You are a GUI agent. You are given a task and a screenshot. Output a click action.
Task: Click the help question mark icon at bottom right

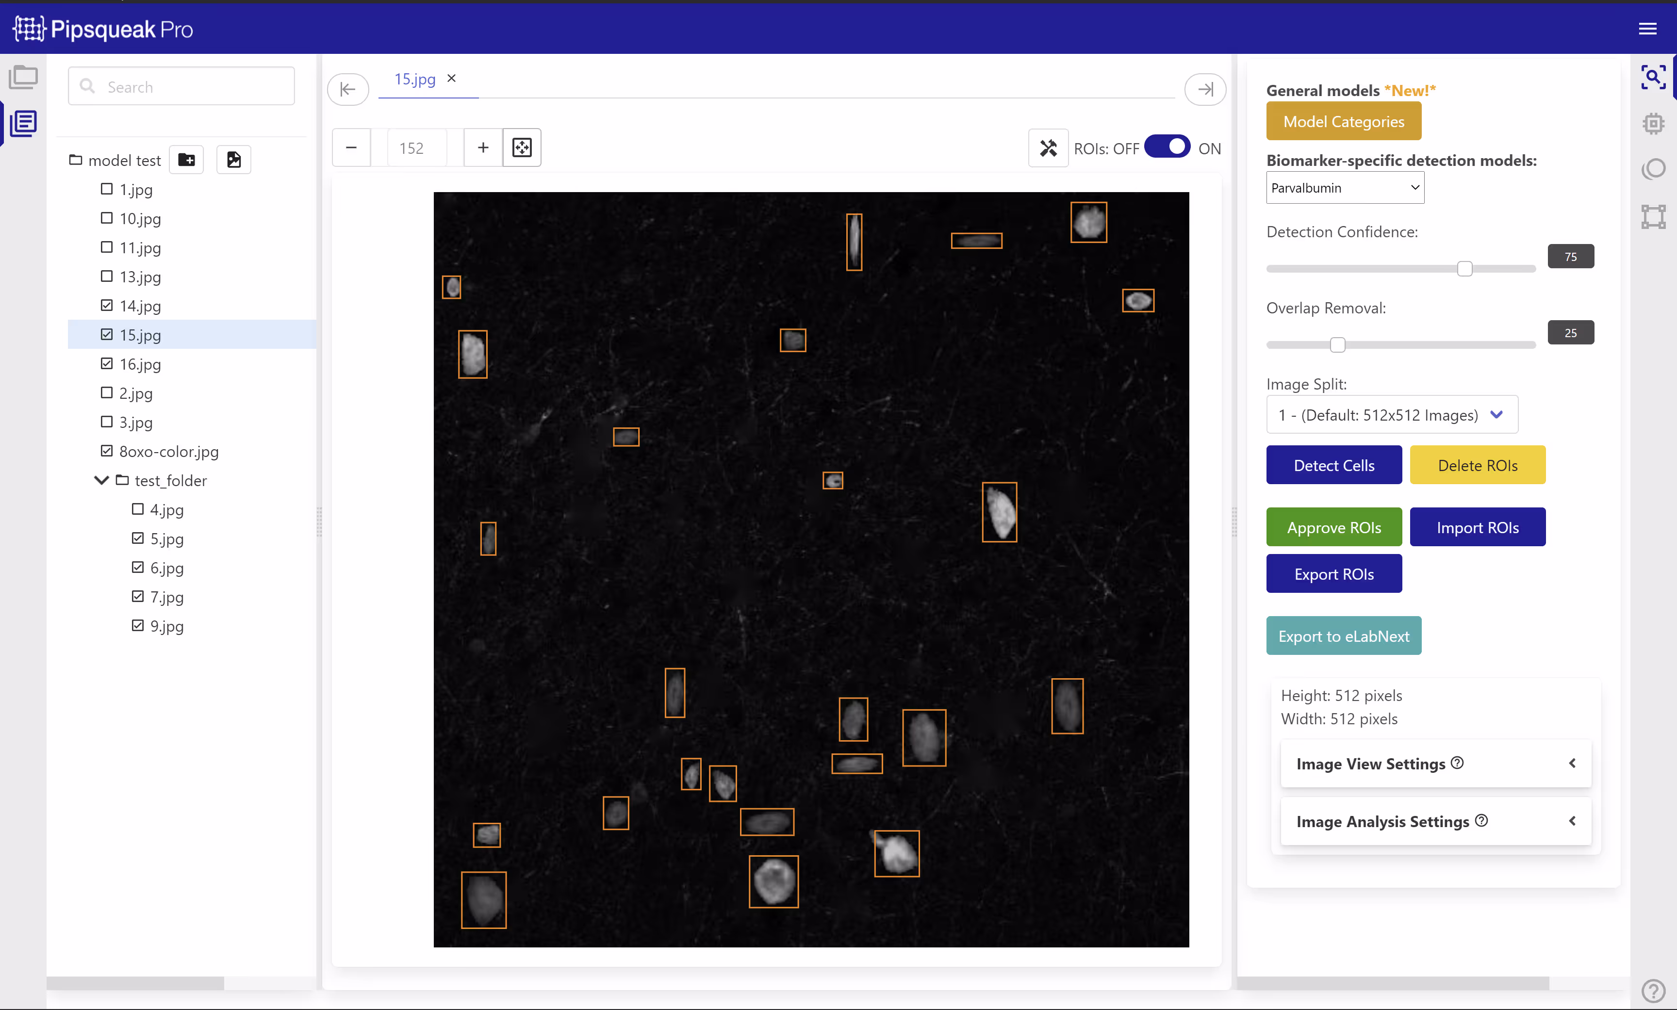(1653, 991)
